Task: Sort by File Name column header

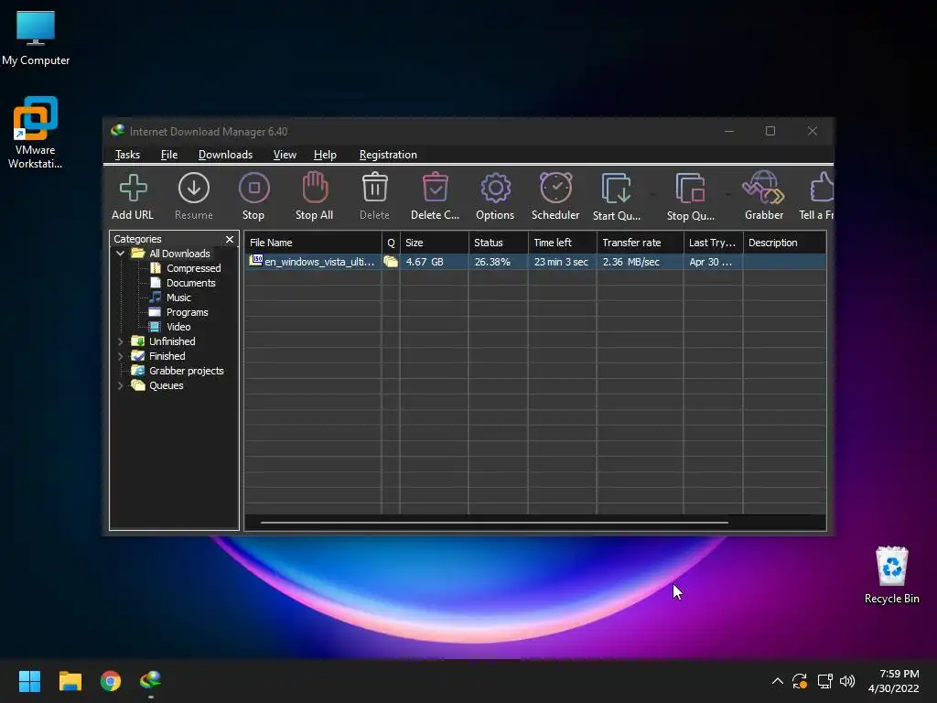Action: click(x=313, y=243)
